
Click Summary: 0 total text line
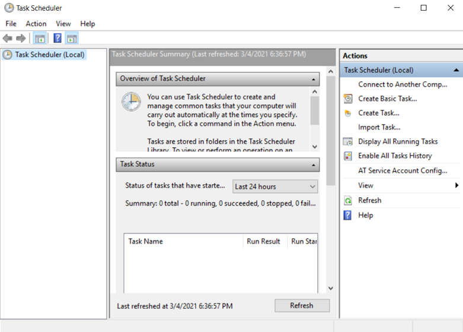point(221,203)
